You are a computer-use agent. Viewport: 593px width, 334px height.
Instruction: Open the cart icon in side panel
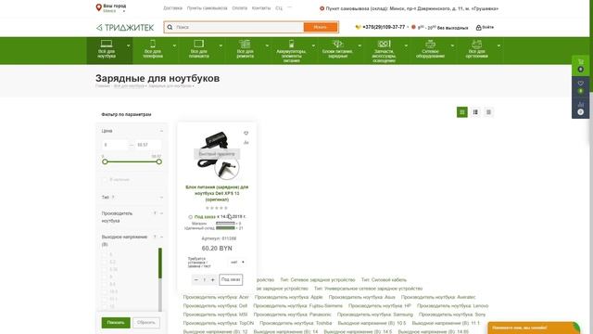581,62
